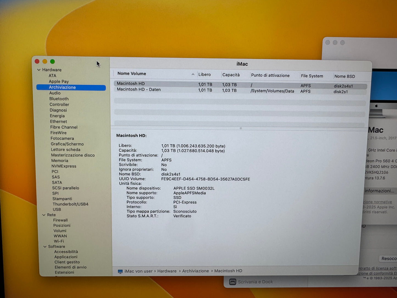
Task: Click the Scrivania e Dock icon
Action: click(233, 282)
